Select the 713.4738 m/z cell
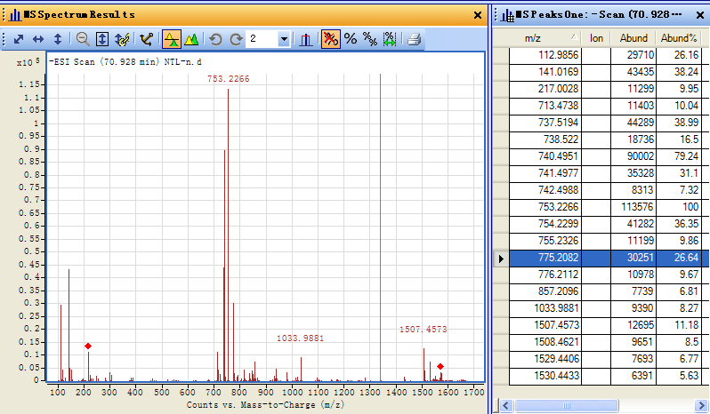The width and height of the screenshot is (710, 414). [545, 106]
